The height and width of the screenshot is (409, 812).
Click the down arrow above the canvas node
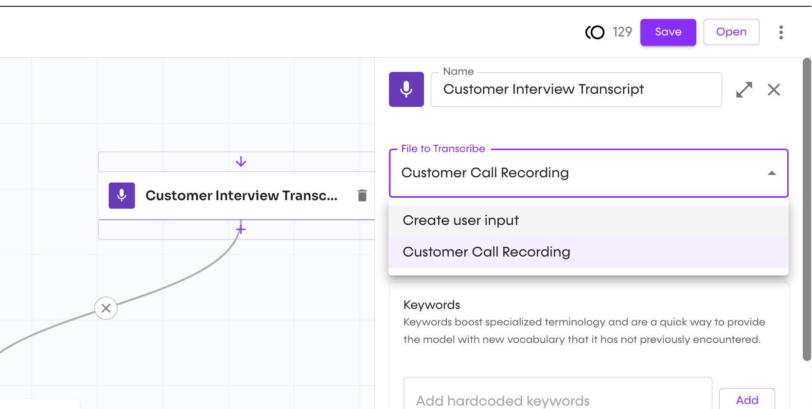pos(241,162)
